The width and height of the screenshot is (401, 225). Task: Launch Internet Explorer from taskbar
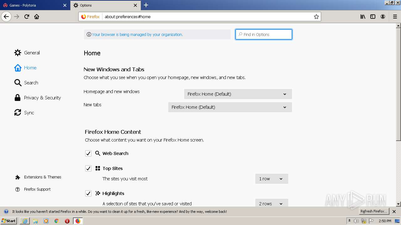tap(25, 221)
